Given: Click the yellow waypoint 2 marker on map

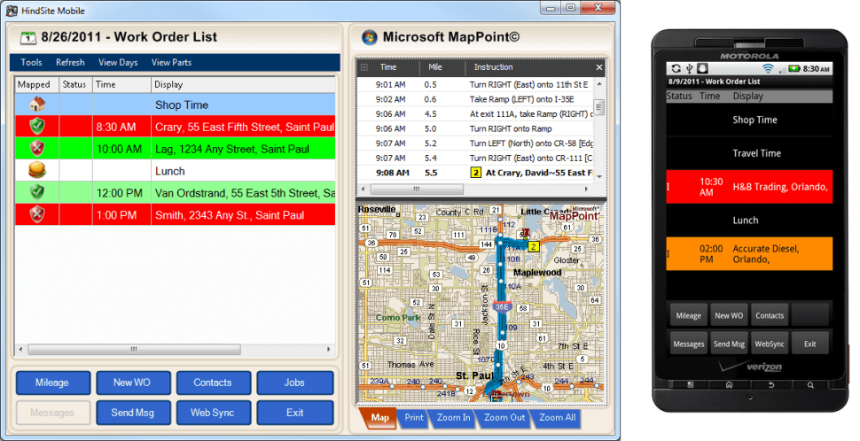Looking at the screenshot, I should pos(533,246).
